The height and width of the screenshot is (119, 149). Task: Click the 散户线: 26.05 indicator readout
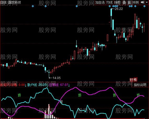pyautogui.click(x=37, y=85)
